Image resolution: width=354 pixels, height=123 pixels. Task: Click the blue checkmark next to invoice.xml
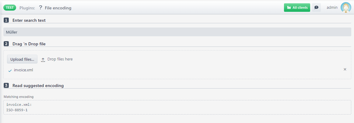pos(10,71)
